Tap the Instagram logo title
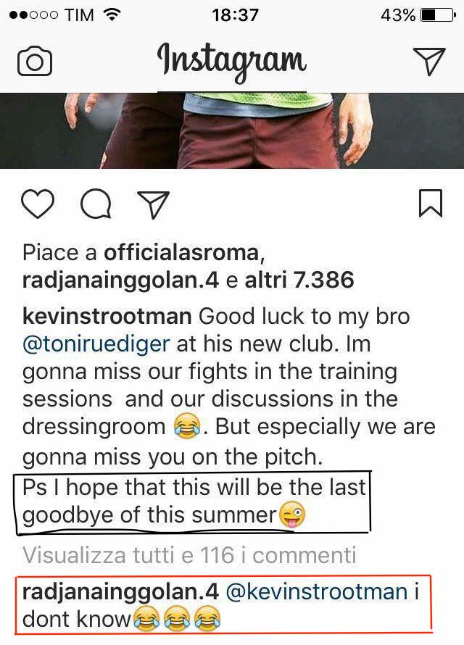 (232, 62)
